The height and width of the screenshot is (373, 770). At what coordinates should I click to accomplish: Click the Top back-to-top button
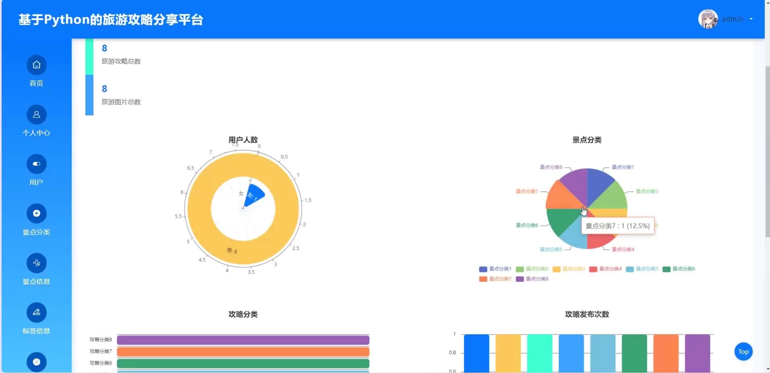click(x=743, y=352)
